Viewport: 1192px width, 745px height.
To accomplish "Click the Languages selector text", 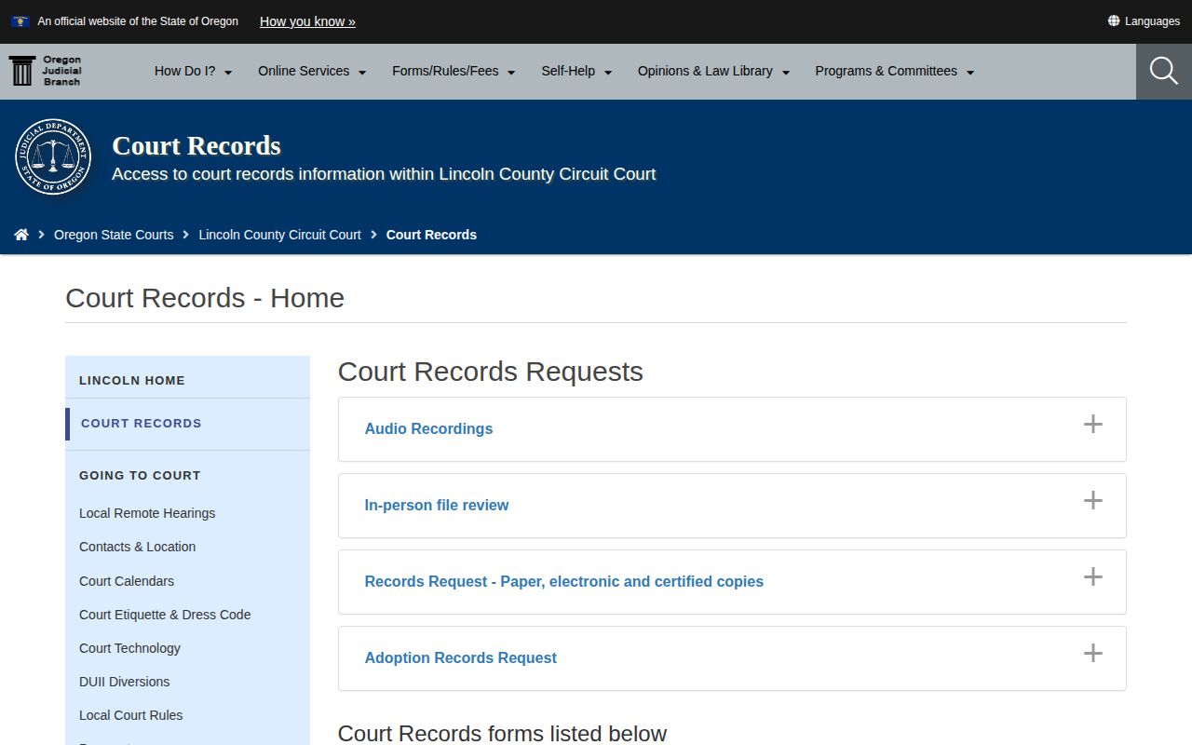I will click(x=1152, y=21).
